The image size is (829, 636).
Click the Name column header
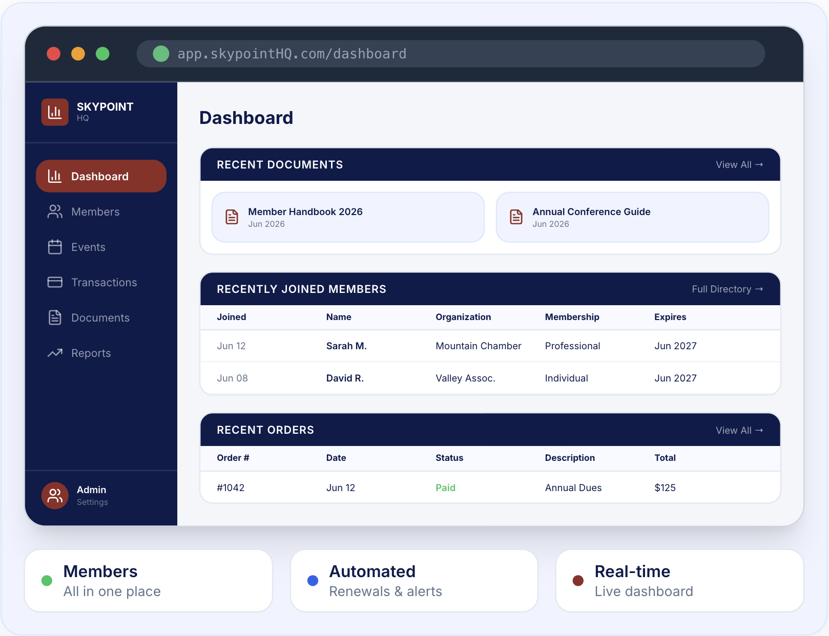[339, 317]
